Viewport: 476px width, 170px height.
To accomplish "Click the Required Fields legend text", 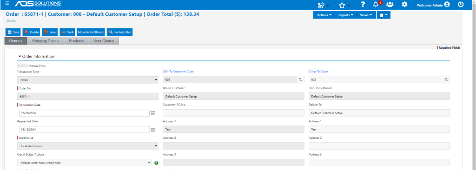I will click(450, 48).
